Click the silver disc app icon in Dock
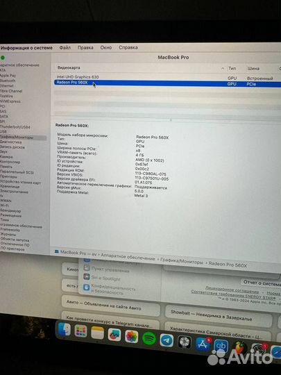Image resolution: width=281 pixels, height=375 pixels. coord(185,342)
